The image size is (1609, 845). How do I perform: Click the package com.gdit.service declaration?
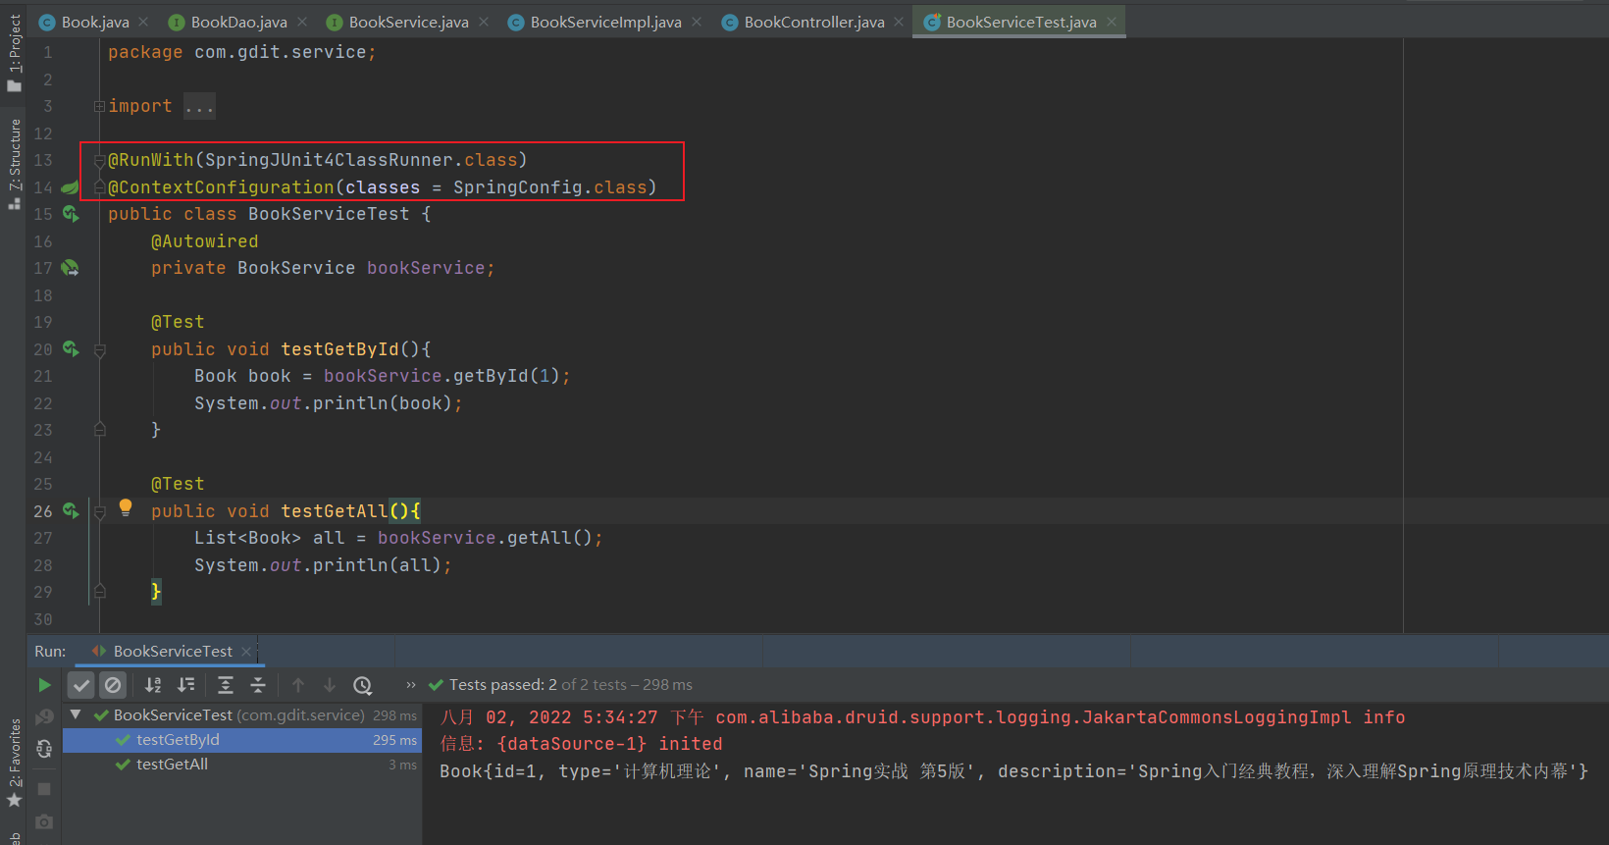coord(241,52)
